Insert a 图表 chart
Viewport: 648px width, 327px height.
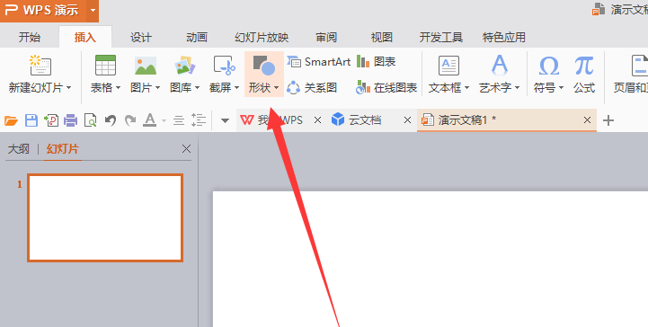click(x=376, y=62)
